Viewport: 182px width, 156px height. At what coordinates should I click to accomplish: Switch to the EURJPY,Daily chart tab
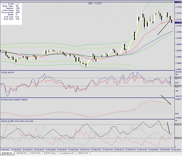pos(50,153)
